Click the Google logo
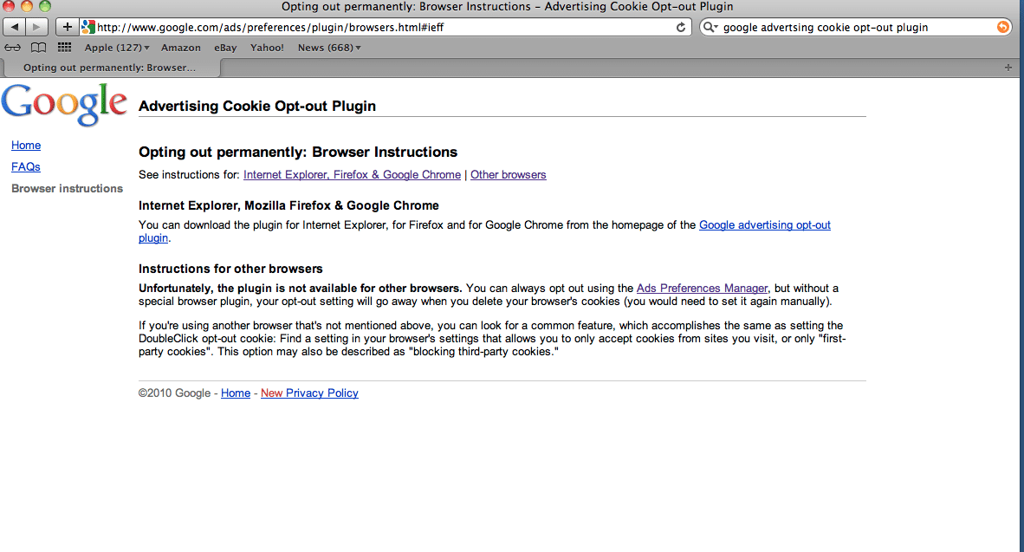Screen dimensions: 1024x552 [x=64, y=105]
